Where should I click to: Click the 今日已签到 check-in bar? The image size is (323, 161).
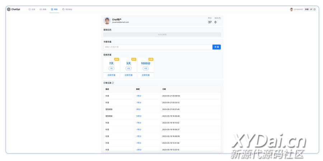coord(162,34)
